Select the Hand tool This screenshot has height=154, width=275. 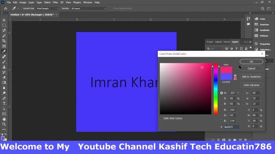(x=4, y=119)
